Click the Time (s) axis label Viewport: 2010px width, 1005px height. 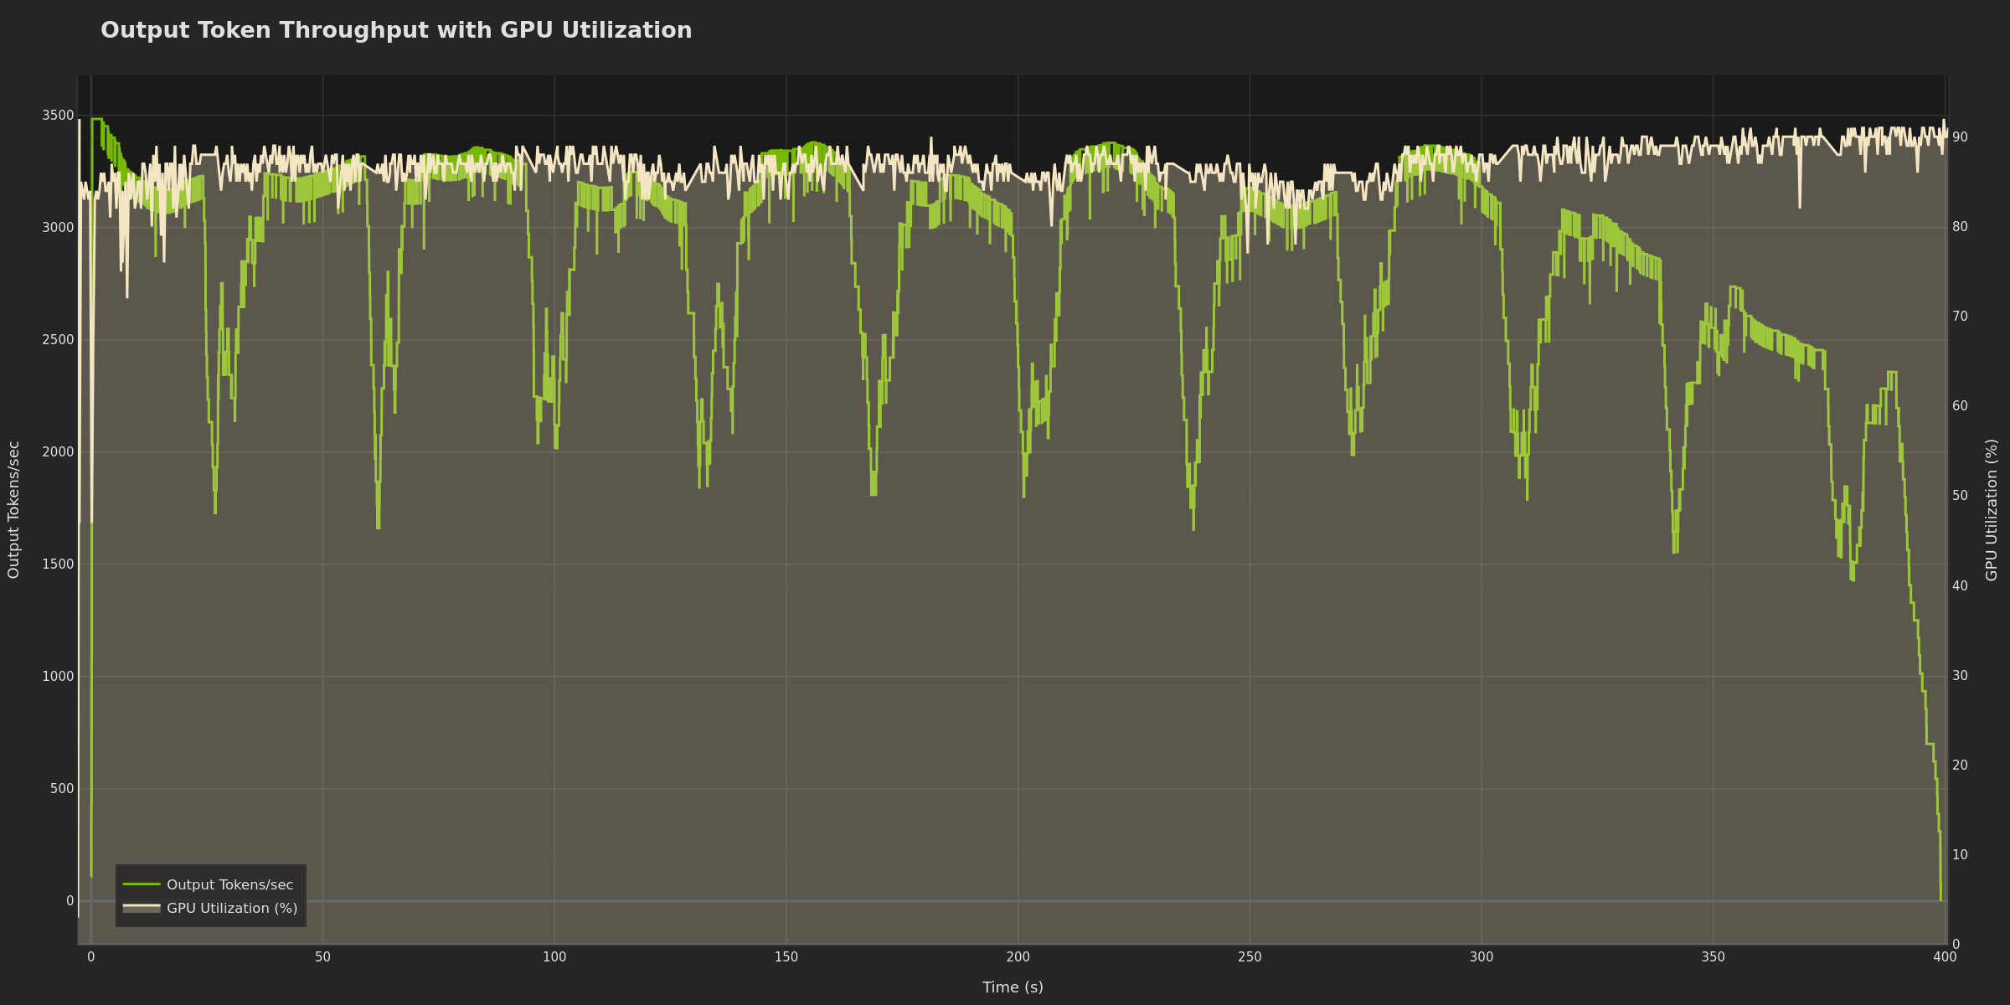click(1012, 987)
